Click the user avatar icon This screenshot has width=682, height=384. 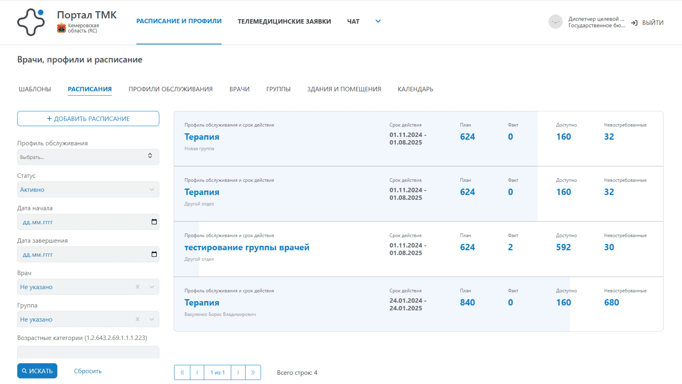pyautogui.click(x=555, y=22)
